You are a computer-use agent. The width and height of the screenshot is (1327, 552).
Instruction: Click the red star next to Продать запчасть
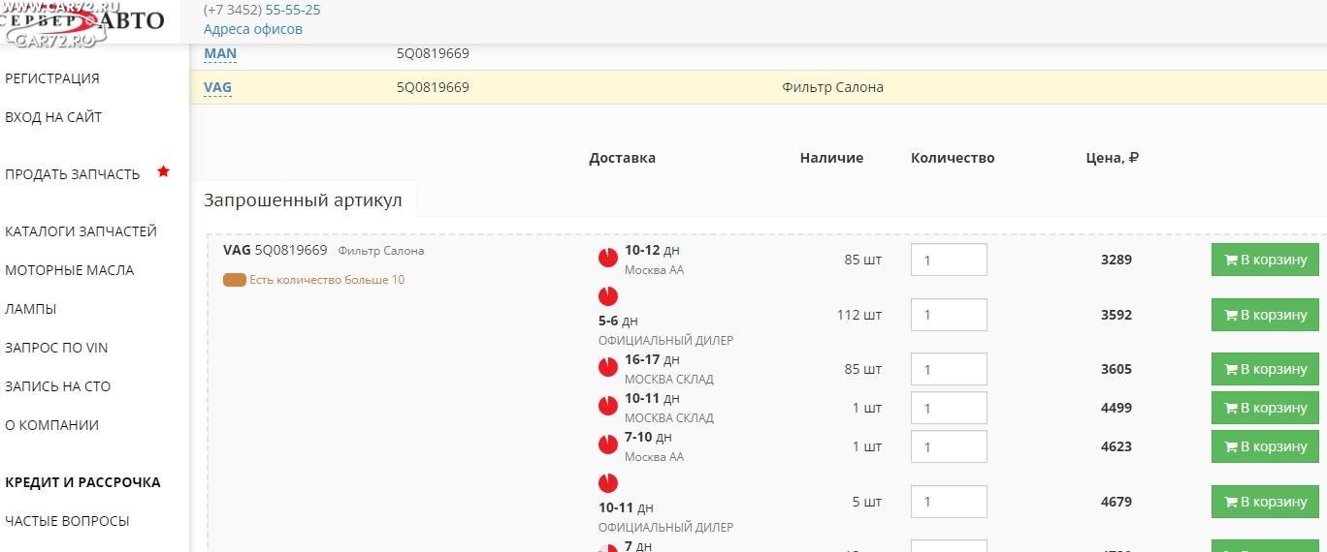tap(164, 171)
